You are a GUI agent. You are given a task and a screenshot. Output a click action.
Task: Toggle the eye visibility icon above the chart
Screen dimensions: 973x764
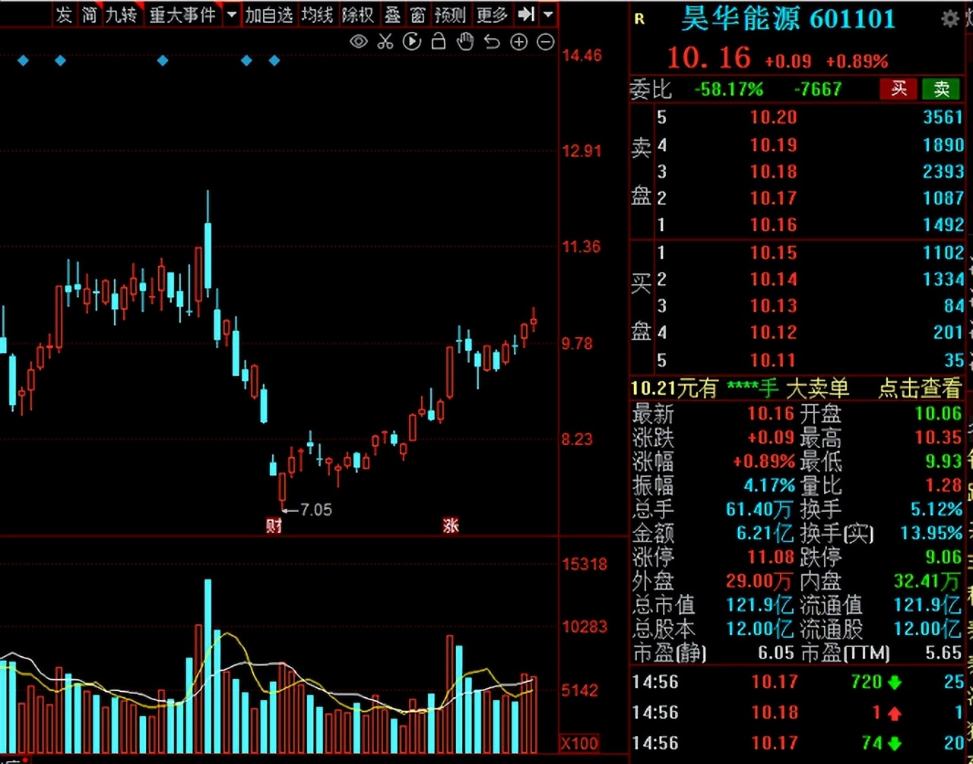(x=359, y=42)
